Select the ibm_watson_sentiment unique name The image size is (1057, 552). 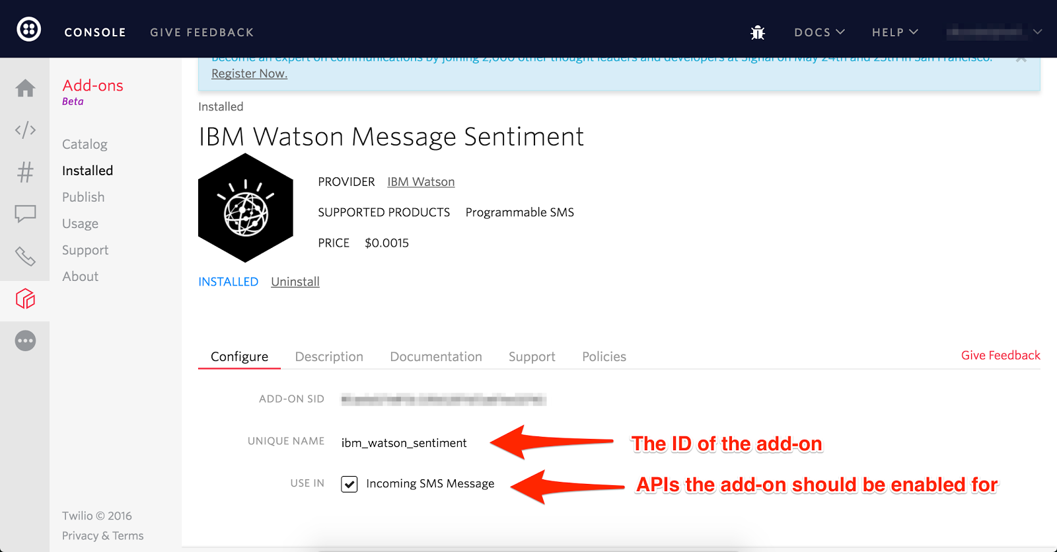click(x=404, y=443)
